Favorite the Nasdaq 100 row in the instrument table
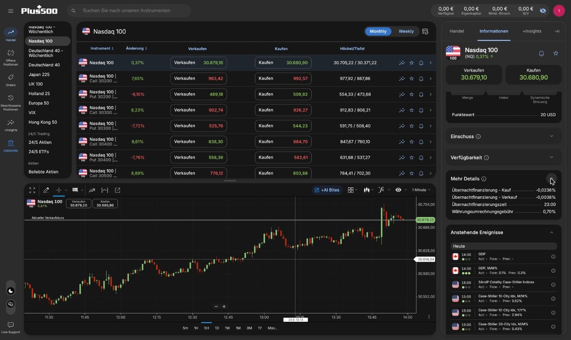Viewport: 571px width, 340px height. pos(412,63)
